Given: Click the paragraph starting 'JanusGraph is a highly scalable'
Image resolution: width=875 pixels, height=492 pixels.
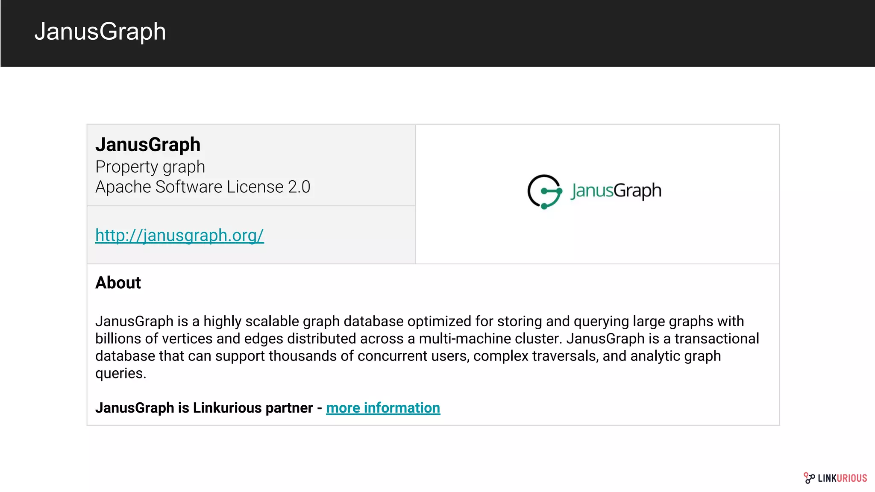Looking at the screenshot, I should (427, 347).
